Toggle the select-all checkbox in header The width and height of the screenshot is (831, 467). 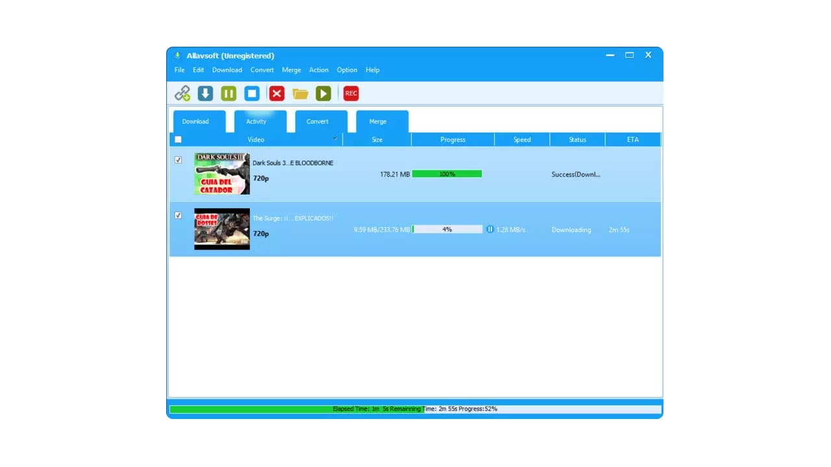pos(178,139)
